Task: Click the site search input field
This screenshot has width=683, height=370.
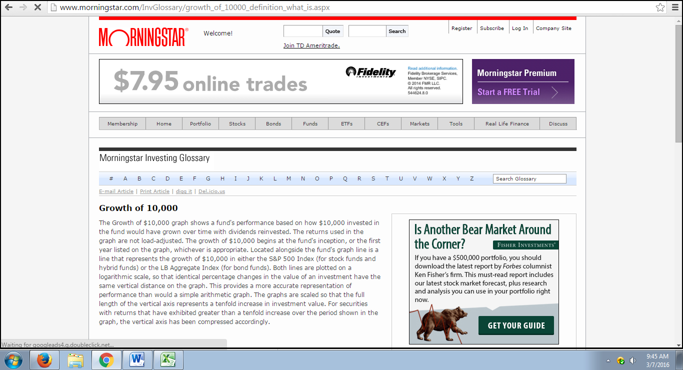Action: [x=367, y=31]
